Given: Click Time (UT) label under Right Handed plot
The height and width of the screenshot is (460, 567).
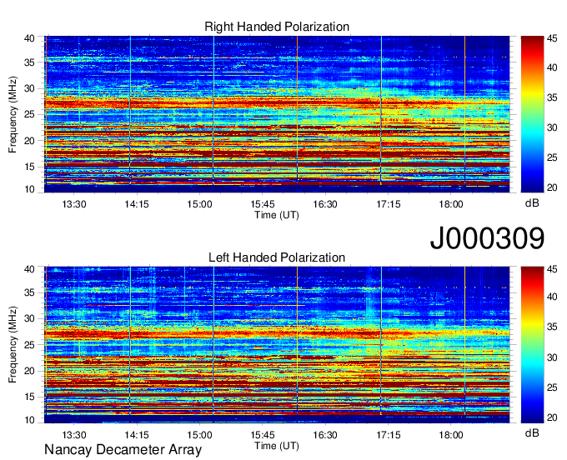Looking at the screenshot, I should [277, 215].
